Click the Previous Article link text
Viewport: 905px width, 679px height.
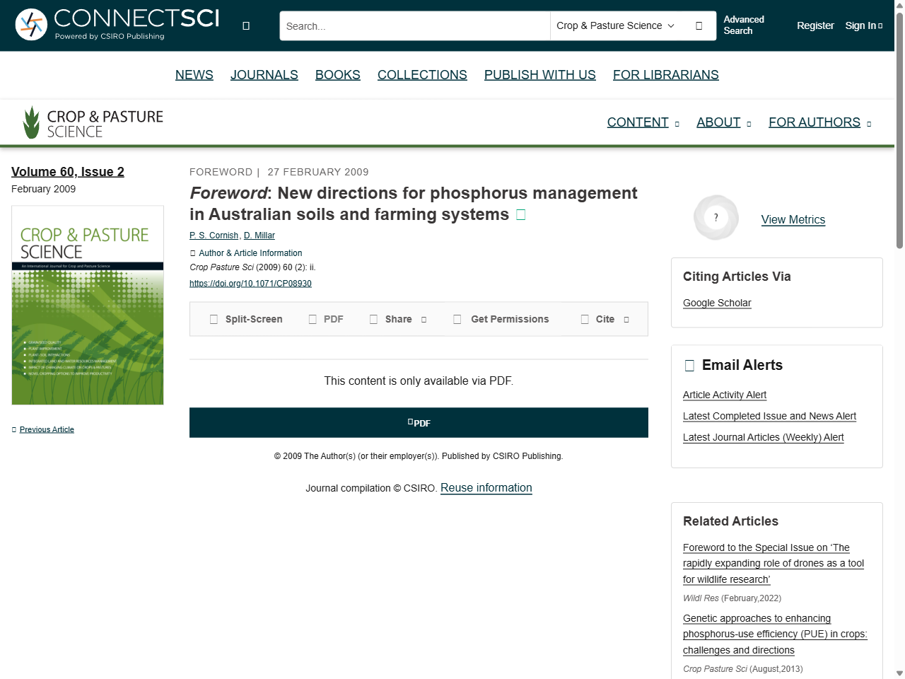pos(47,430)
